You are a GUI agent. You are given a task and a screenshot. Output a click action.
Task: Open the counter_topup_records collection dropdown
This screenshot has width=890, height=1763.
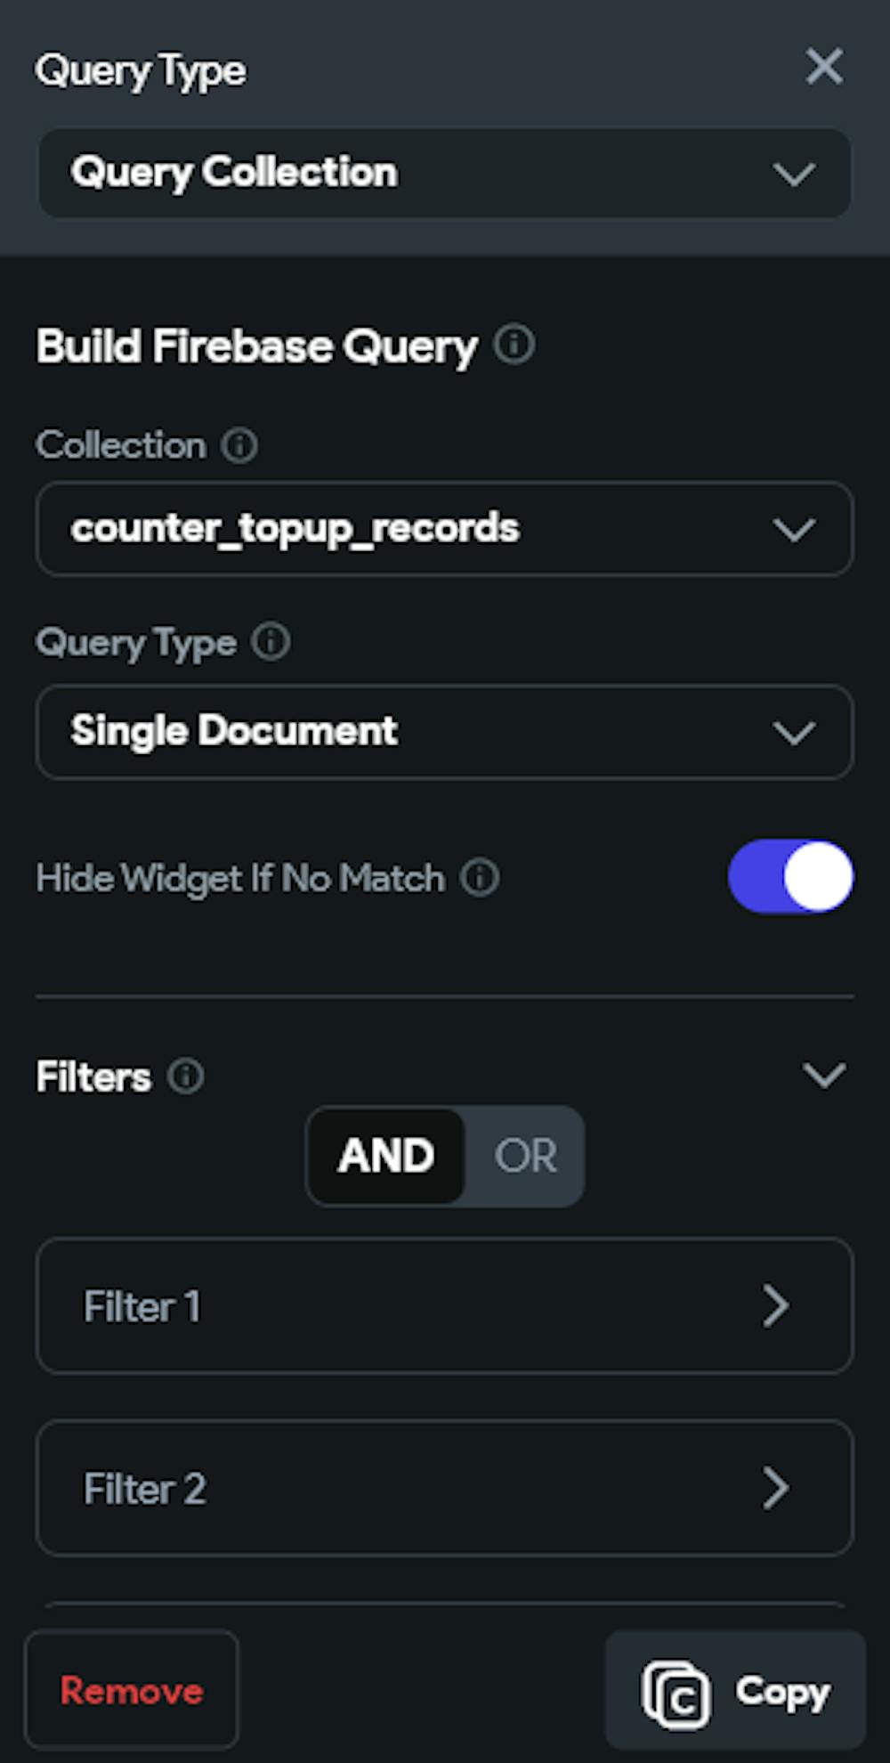coord(444,529)
